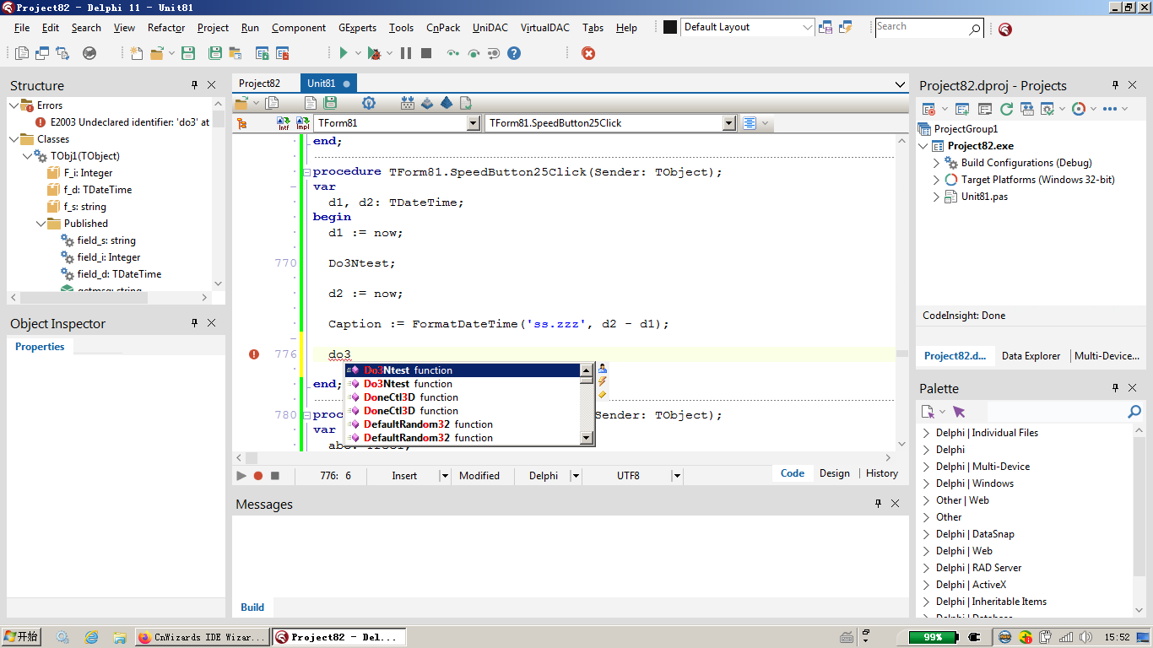
Task: Switch to the Design view tab
Action: (835, 473)
